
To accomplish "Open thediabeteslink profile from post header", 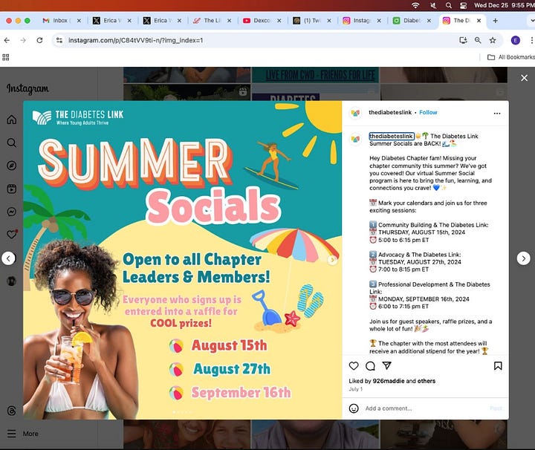I will pos(390,113).
